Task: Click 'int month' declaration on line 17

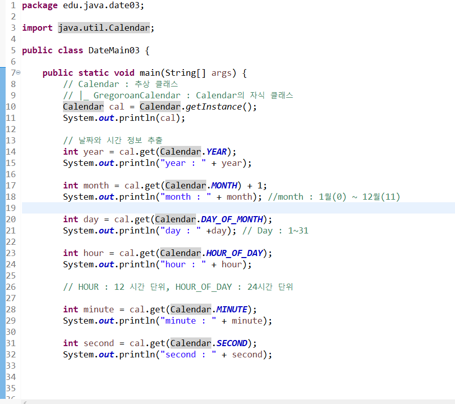Action: tap(86, 185)
